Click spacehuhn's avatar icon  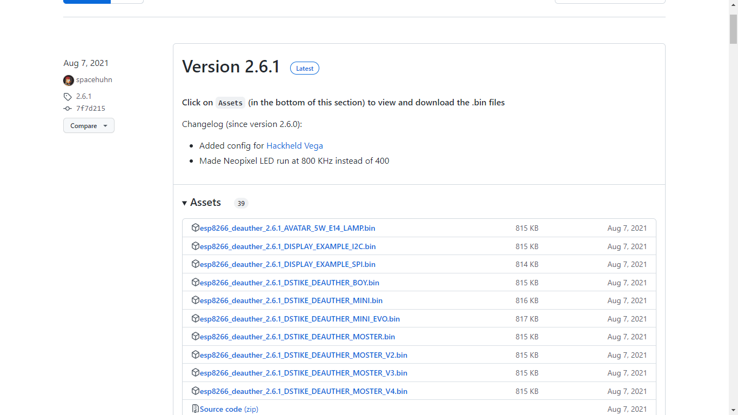[69, 80]
